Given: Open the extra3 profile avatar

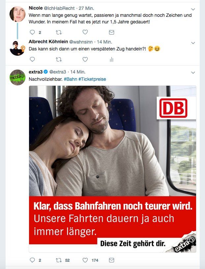Looking at the screenshot, I should click(17, 77).
